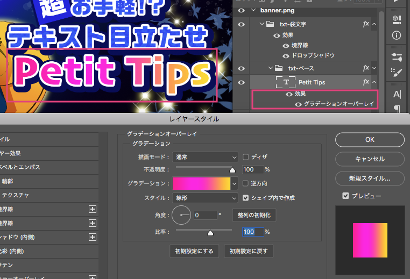The height and width of the screenshot is (279, 410).
Task: Collapse the banner.png group chevron
Action: coord(253,10)
